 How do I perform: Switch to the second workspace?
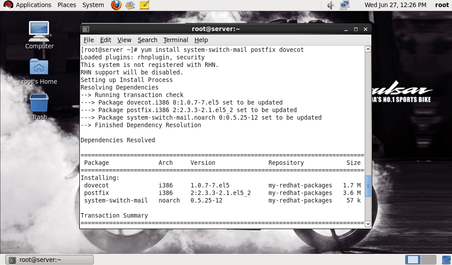point(429,260)
